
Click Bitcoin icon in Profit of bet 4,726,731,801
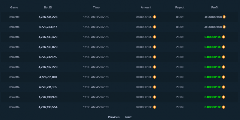(x=223, y=77)
